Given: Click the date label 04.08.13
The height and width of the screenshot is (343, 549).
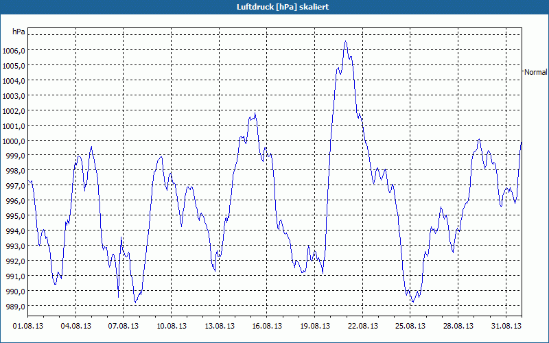Looking at the screenshot, I should tap(76, 326).
